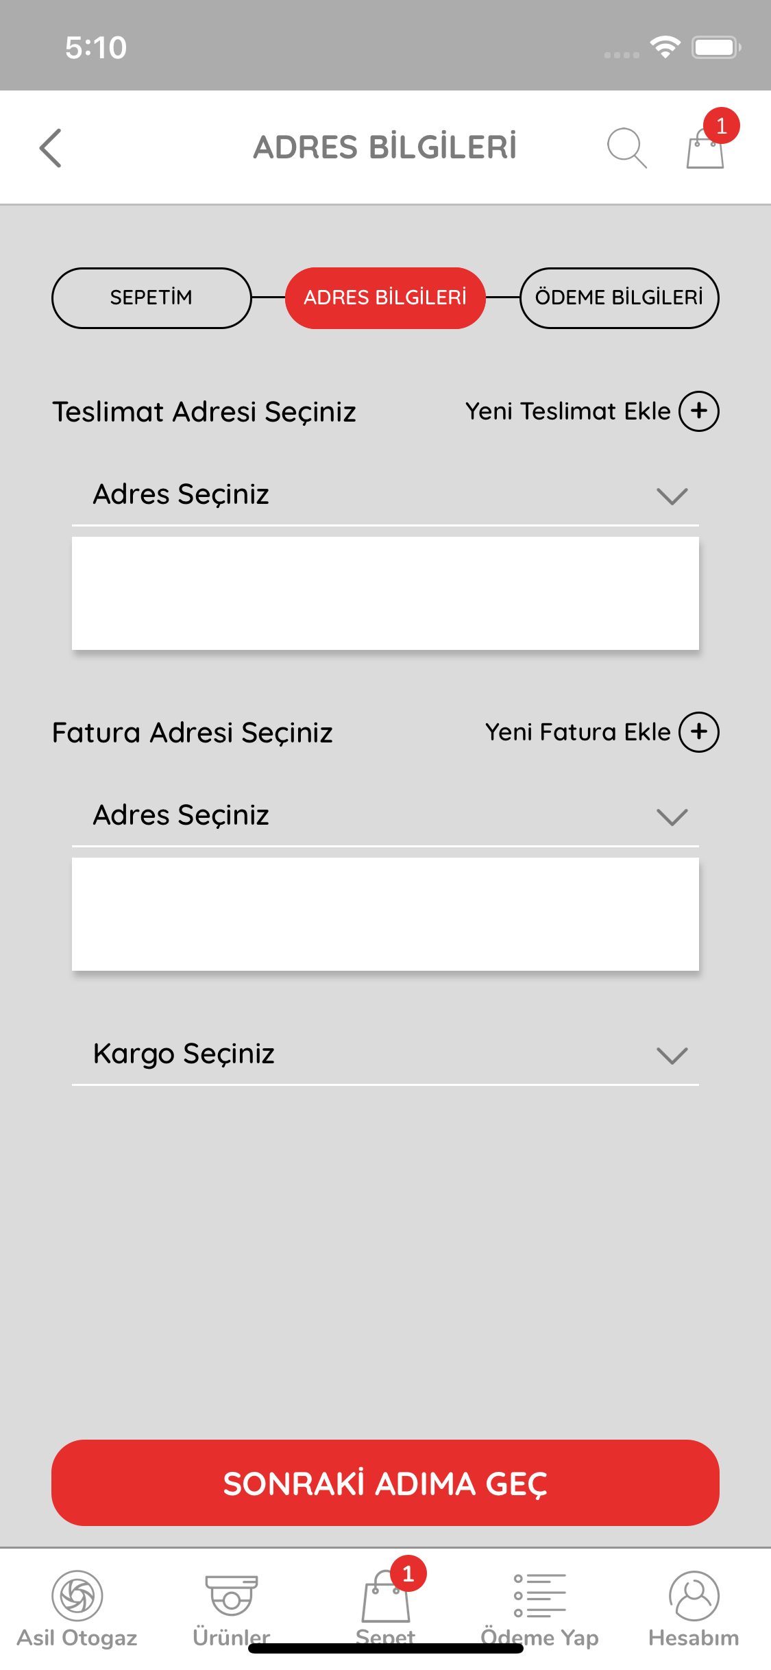Go back using the header arrow

coord(51,147)
